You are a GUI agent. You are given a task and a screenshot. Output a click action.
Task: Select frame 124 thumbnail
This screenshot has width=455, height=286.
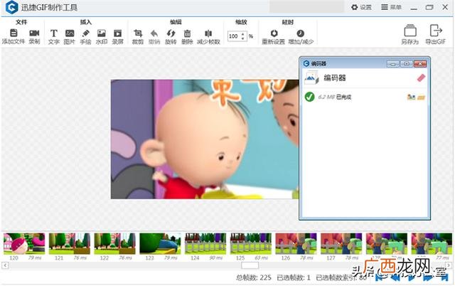point(205,243)
